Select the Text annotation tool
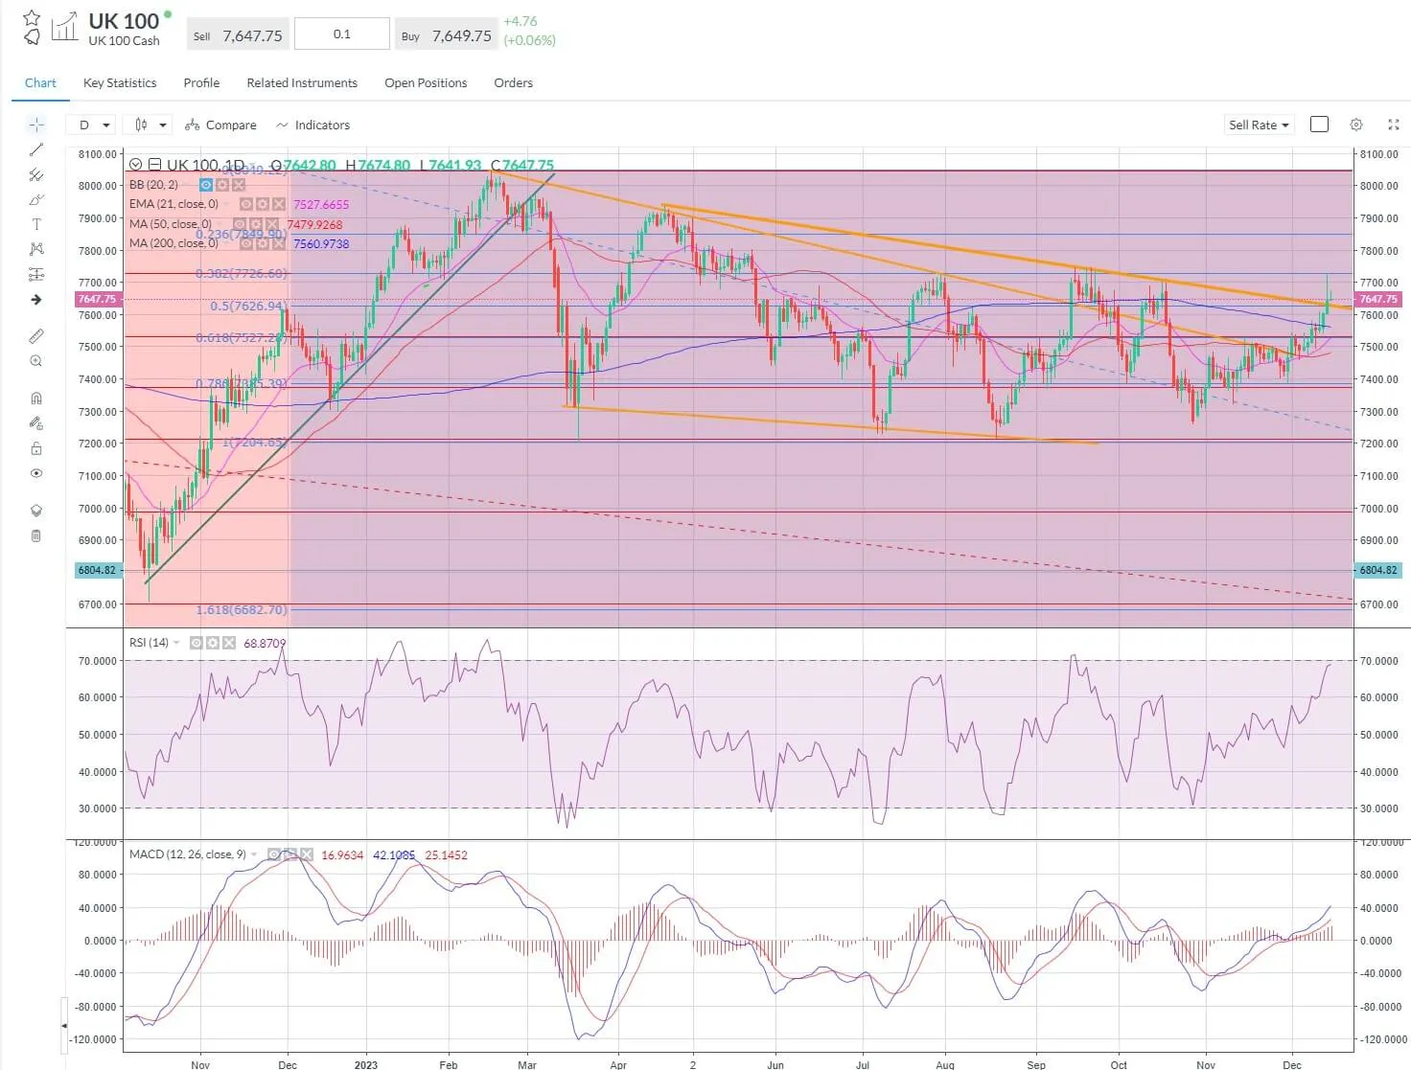 [x=36, y=224]
